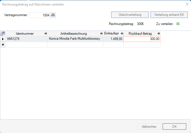The height and width of the screenshot is (133, 191).
Task: Sort by the Artikelbezeichnung column header
Action: 74,34
